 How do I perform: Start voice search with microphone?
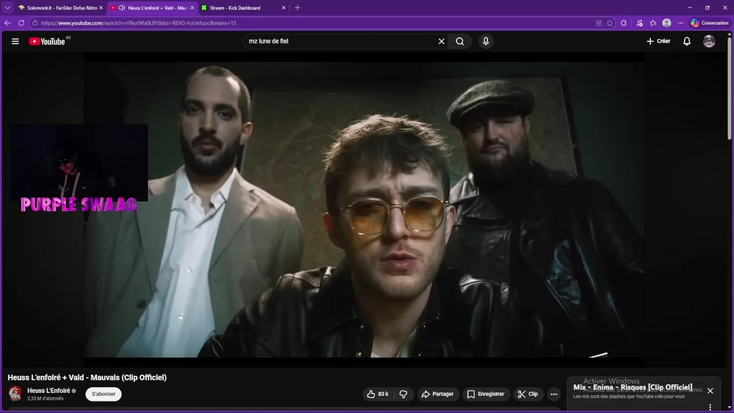click(x=486, y=41)
